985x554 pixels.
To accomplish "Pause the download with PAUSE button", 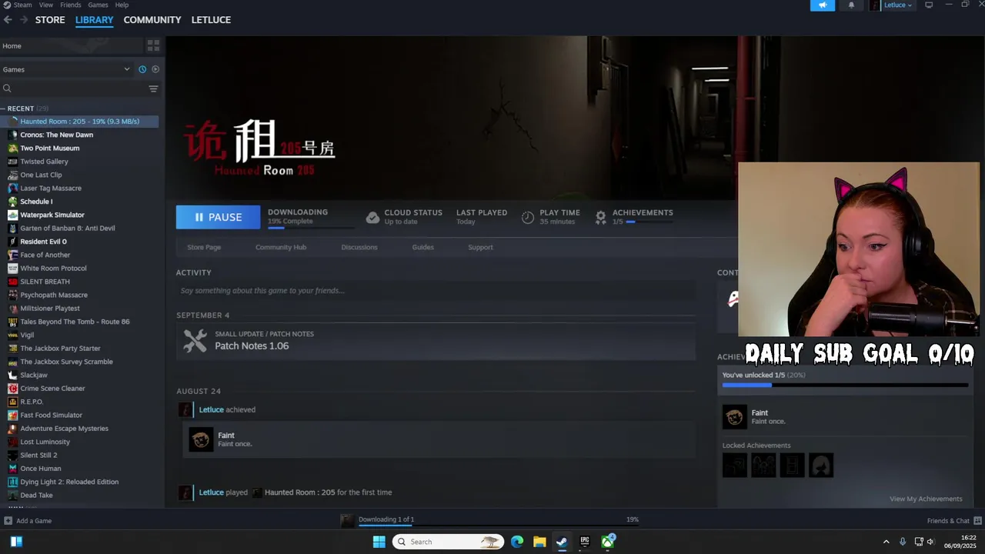I will [x=218, y=217].
